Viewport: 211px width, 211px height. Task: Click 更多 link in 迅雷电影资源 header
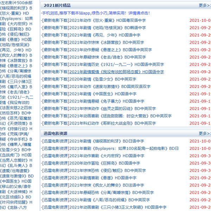(205, 134)
